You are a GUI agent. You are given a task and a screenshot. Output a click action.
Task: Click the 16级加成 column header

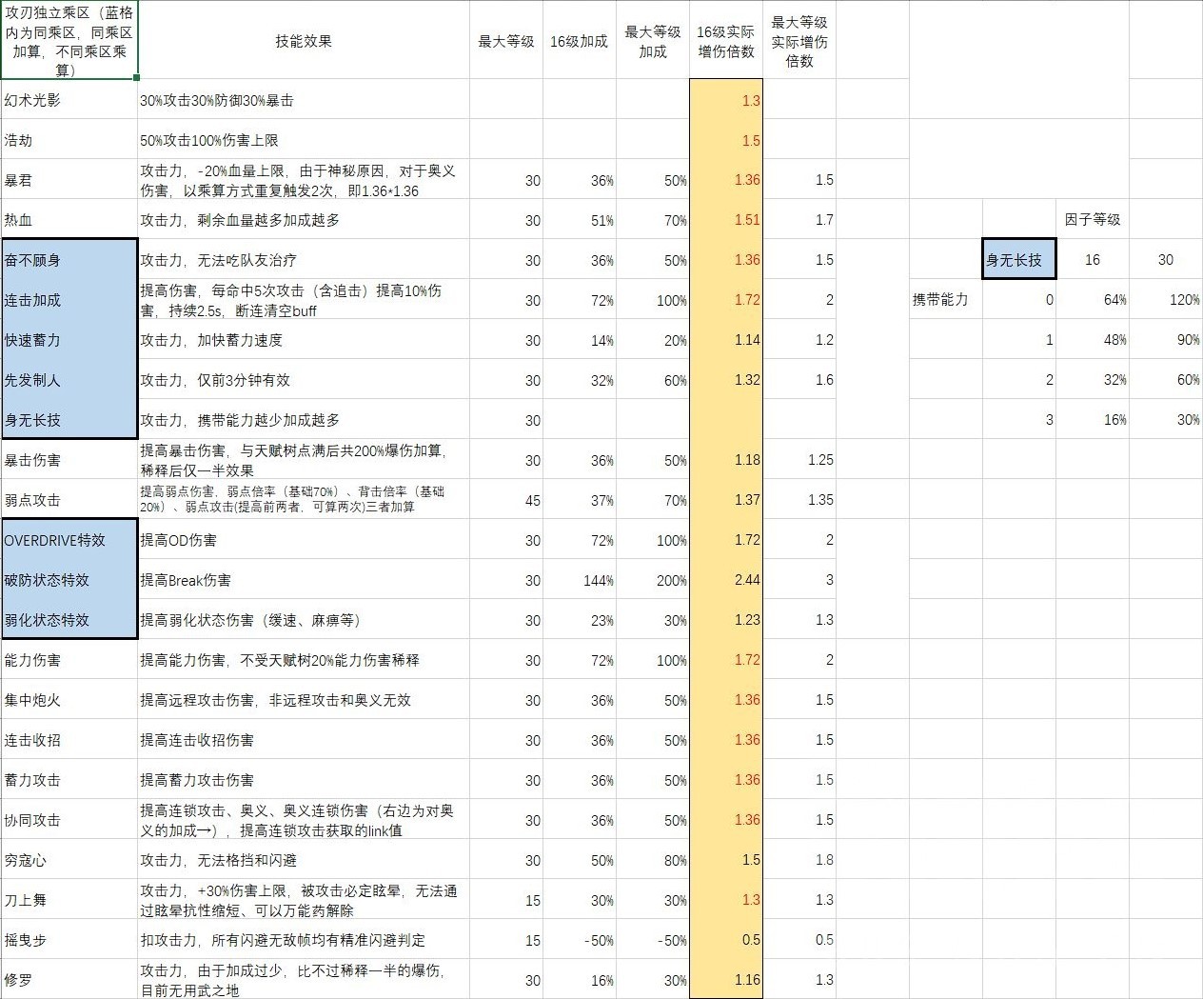[579, 41]
